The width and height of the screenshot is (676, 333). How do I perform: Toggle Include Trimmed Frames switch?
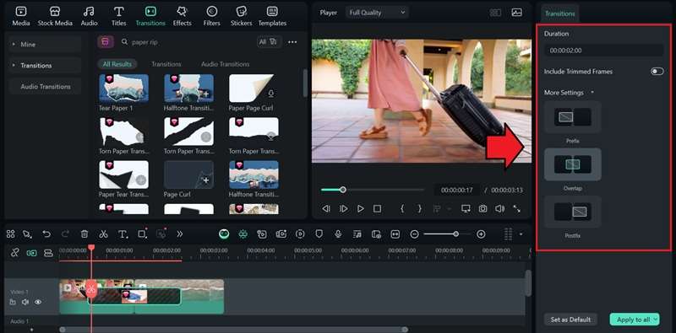[x=657, y=72]
